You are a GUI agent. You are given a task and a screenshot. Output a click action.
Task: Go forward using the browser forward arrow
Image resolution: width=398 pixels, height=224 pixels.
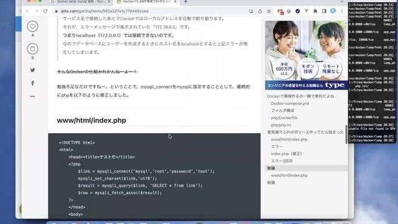(x=36, y=11)
